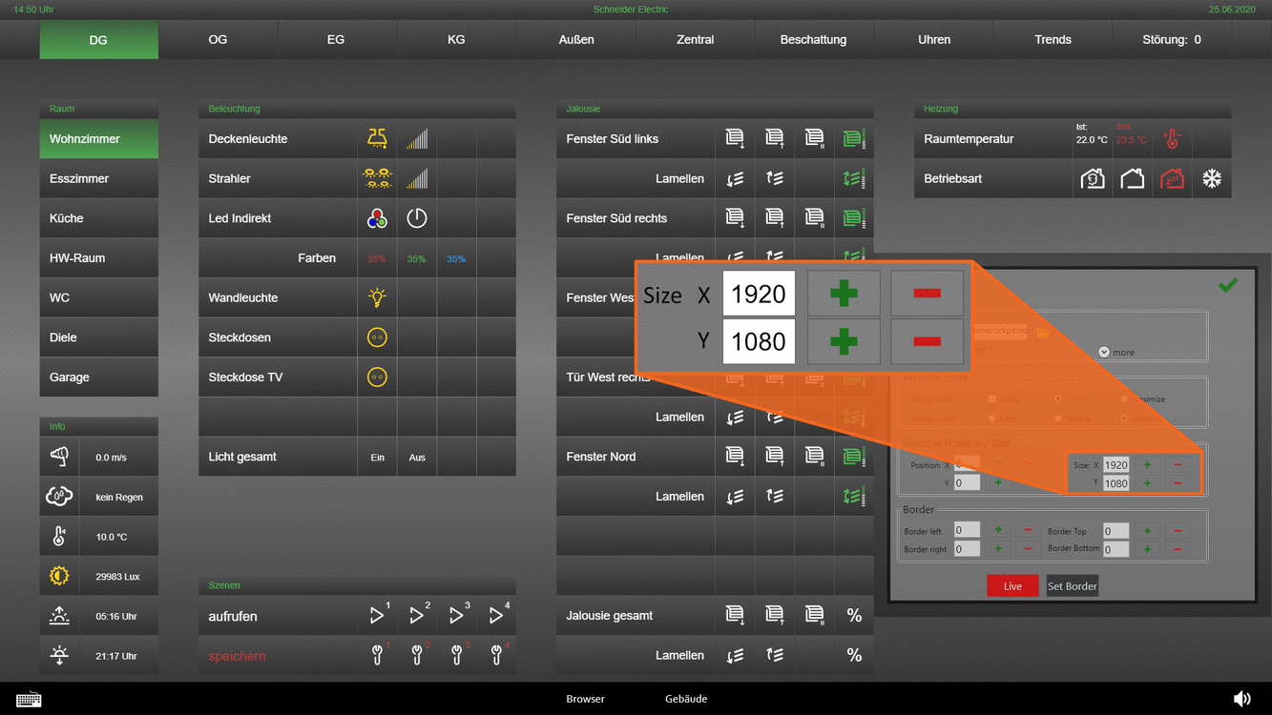This screenshot has width=1272, height=715.
Task: Activate the frost protection snowflake mode
Action: pyautogui.click(x=1211, y=179)
